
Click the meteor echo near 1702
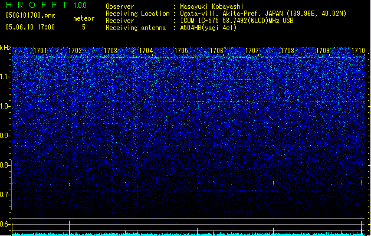(x=70, y=185)
